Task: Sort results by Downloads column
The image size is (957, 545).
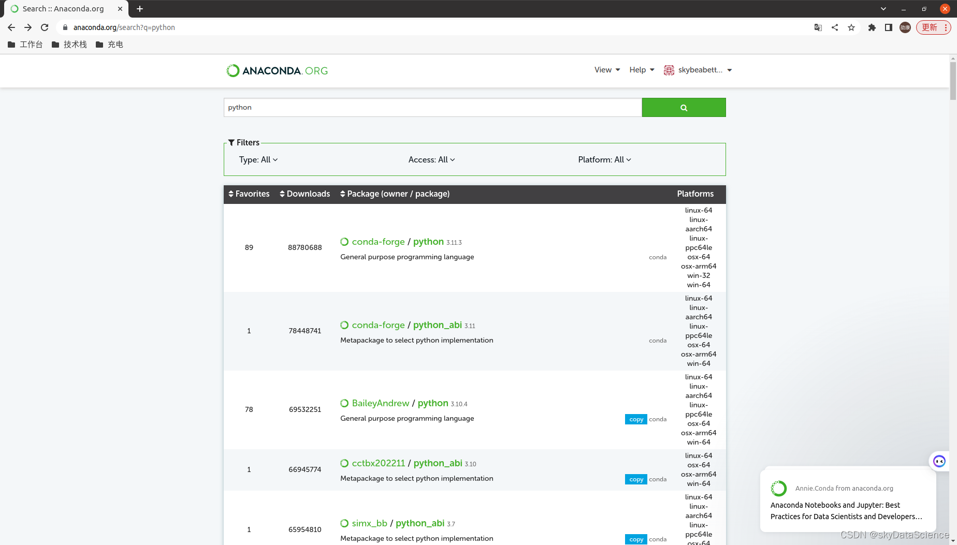Action: click(x=305, y=194)
